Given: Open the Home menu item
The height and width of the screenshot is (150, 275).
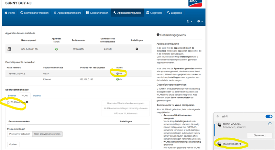Looking at the screenshot, I should [10, 13].
